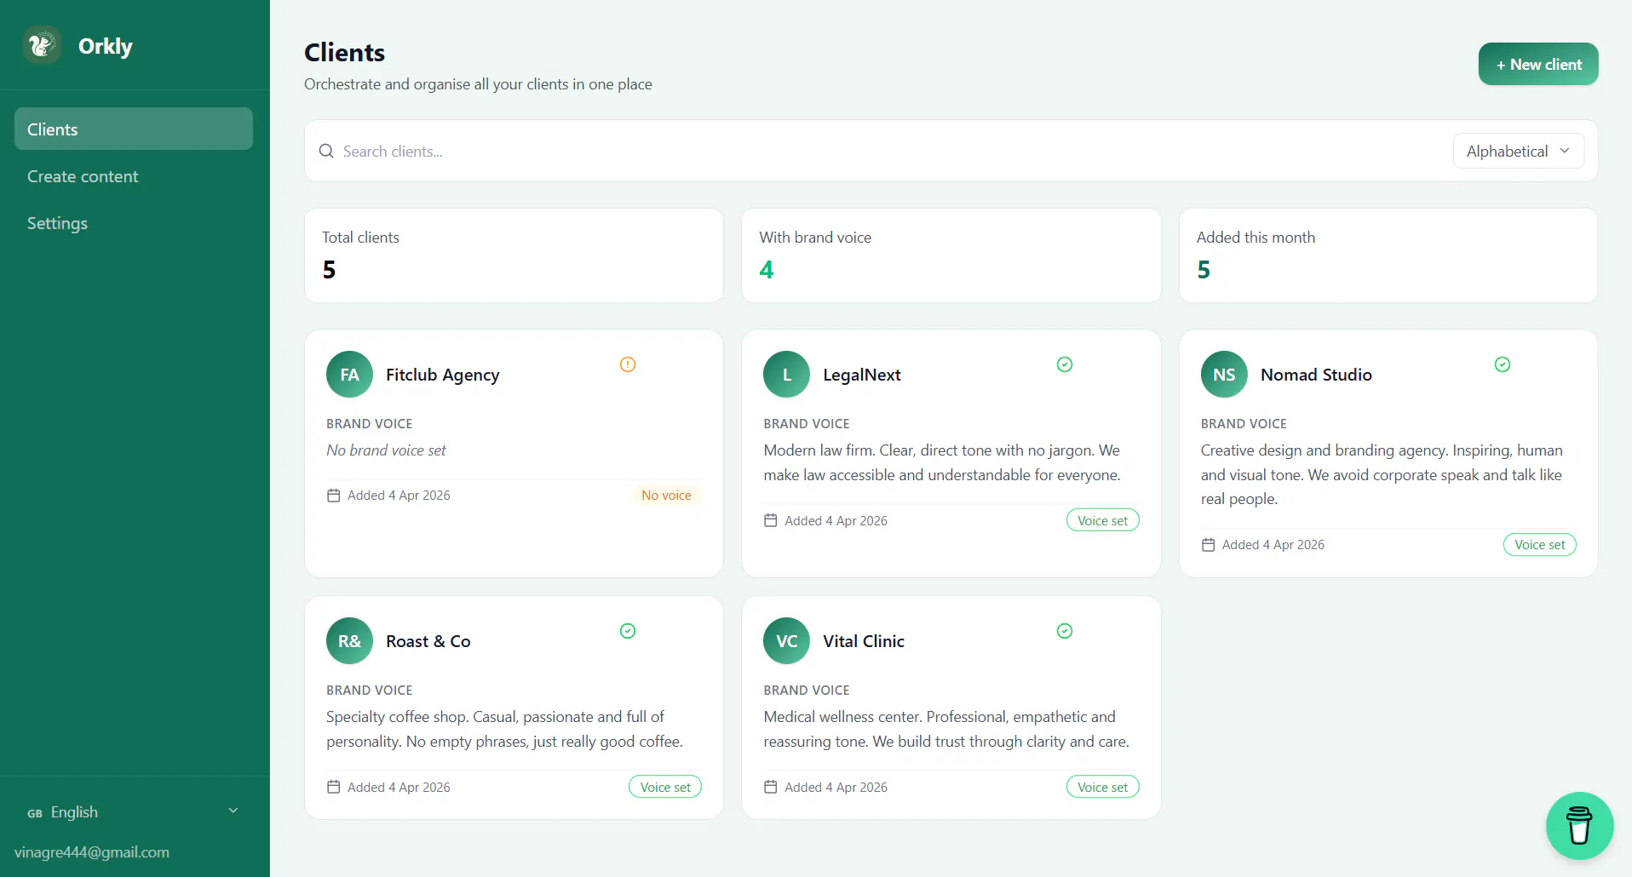Open the Alphabetical sort dropdown
This screenshot has height=877, width=1632.
click(1518, 151)
